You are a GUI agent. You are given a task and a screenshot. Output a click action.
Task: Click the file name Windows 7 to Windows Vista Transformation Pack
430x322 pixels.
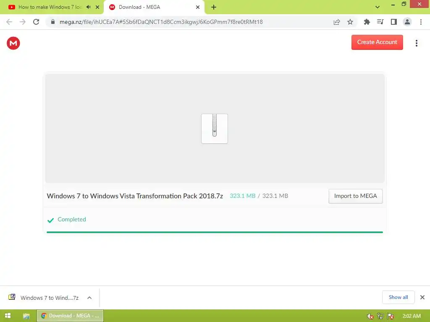pos(135,196)
